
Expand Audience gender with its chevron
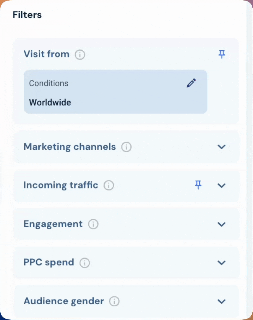221,301
